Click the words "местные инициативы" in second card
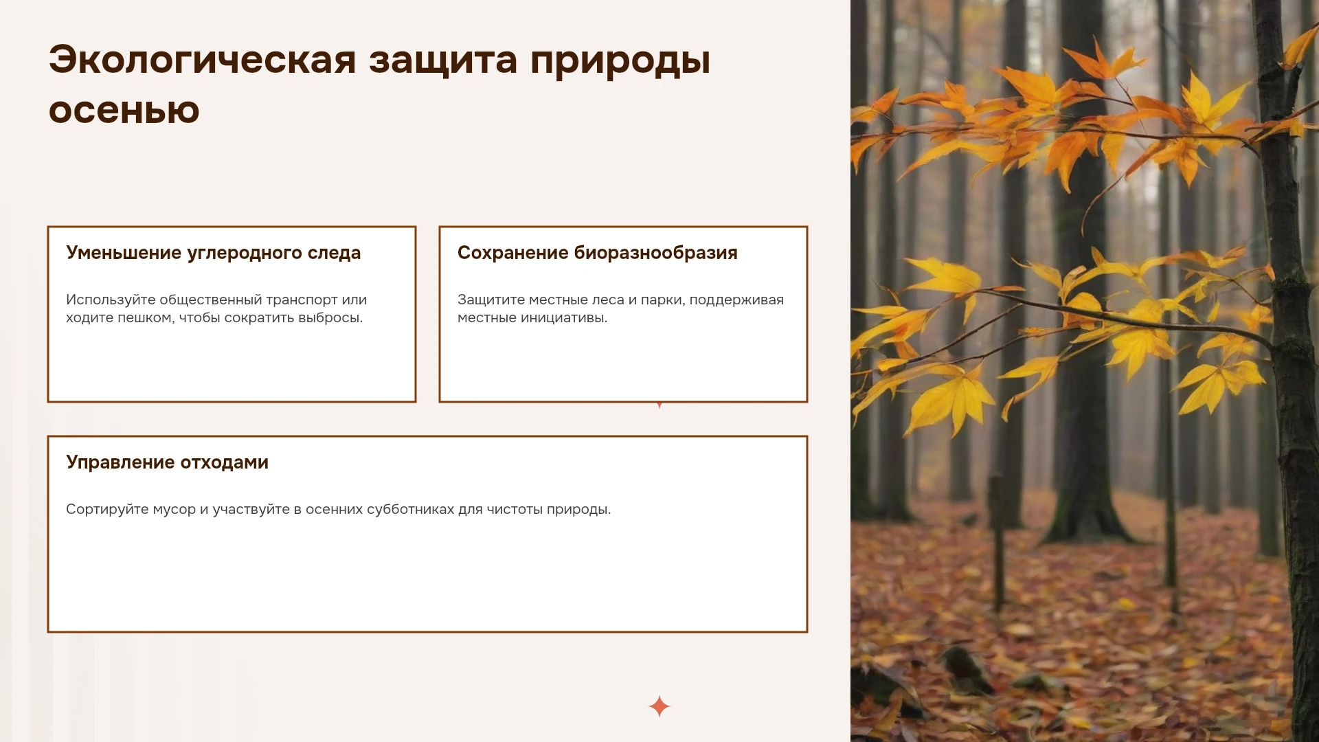 click(532, 317)
